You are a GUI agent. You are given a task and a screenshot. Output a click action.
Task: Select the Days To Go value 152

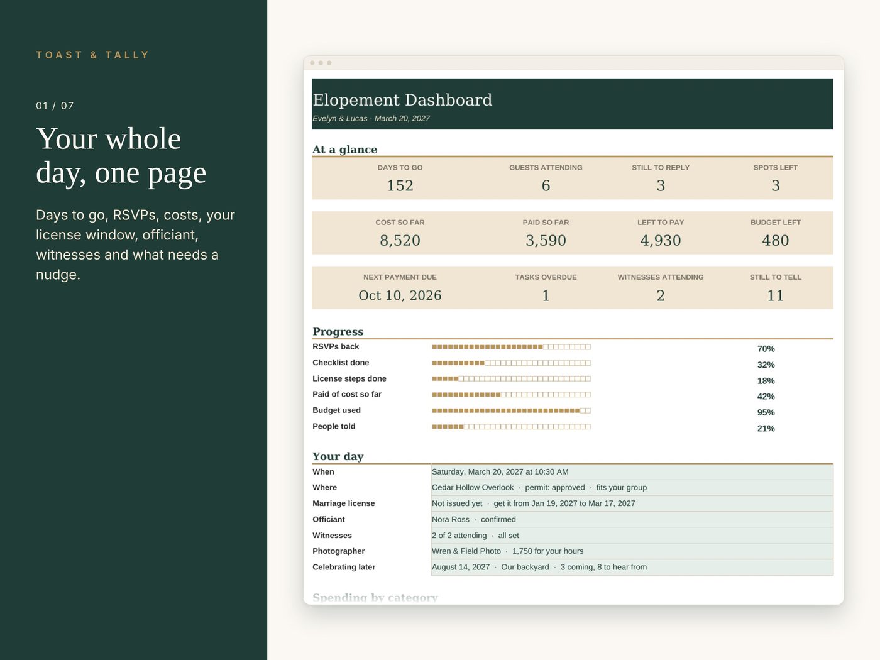point(400,185)
